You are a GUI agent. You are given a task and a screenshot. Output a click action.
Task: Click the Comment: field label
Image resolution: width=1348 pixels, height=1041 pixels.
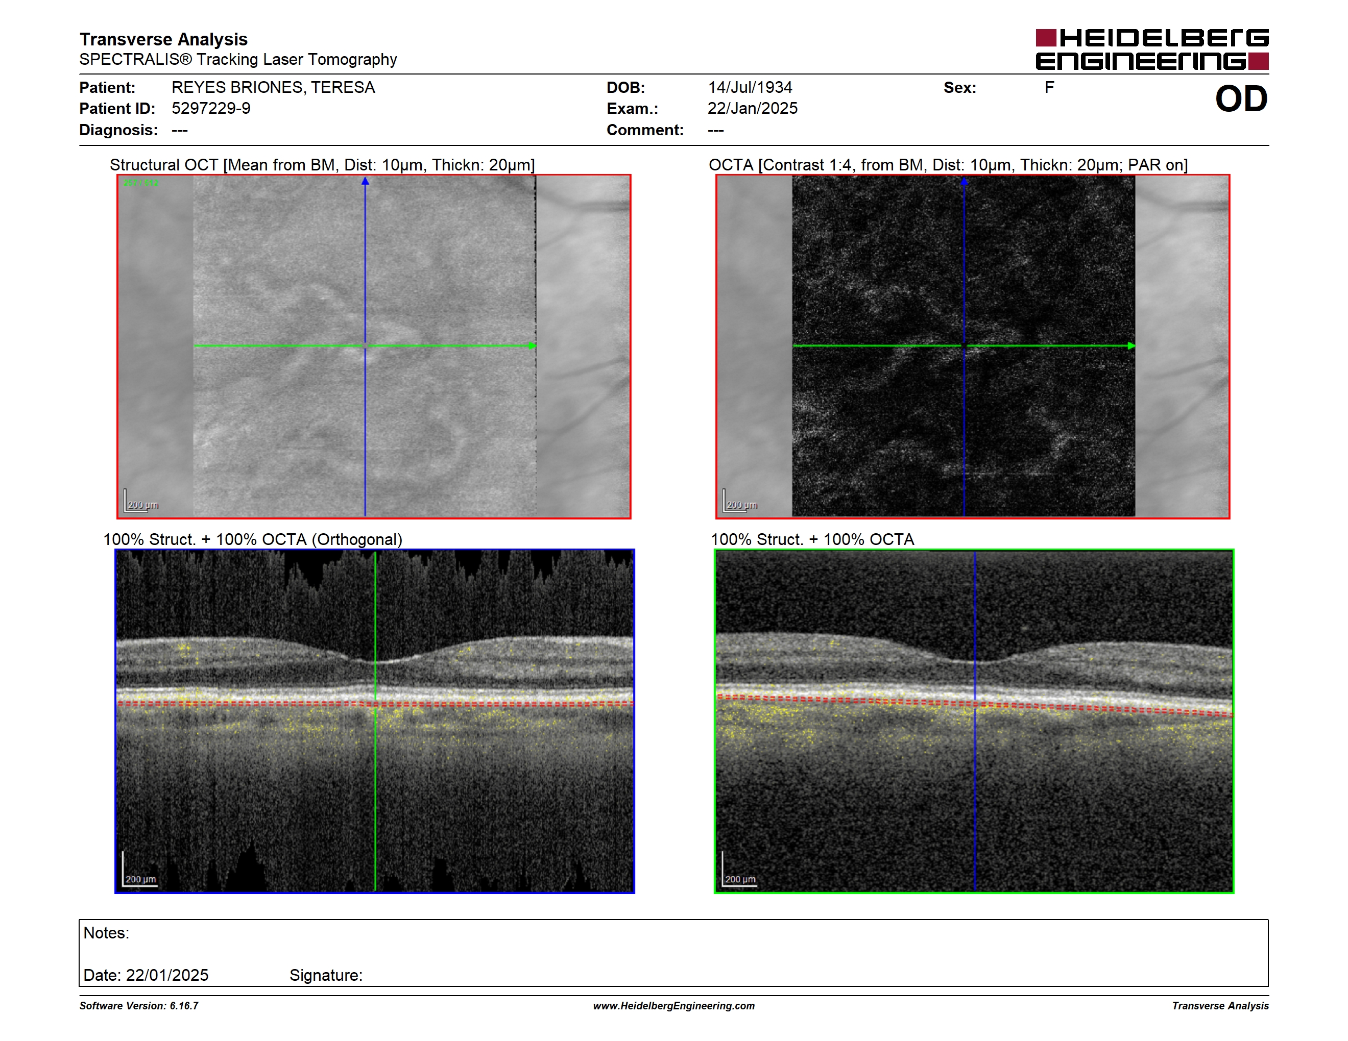(x=645, y=130)
